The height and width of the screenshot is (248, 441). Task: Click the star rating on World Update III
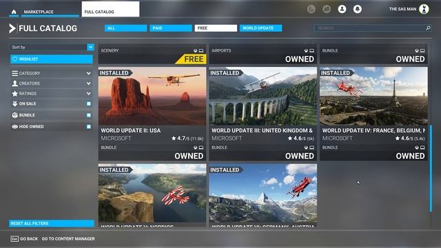tap(301, 138)
